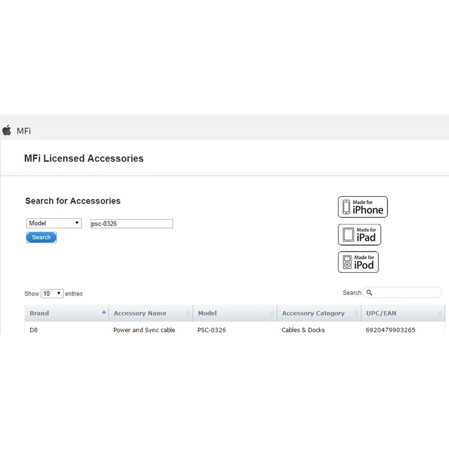Select the 6920479903265 UPC cell
This screenshot has width=449, height=449.
click(390, 330)
